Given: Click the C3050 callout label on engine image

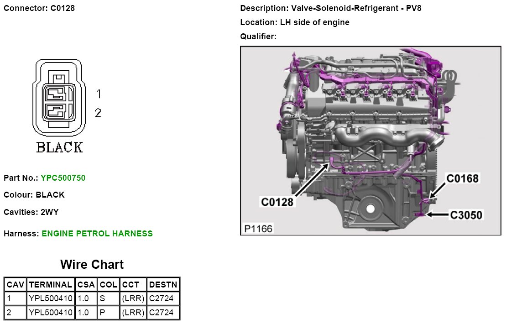Looking at the screenshot, I should click(466, 214).
